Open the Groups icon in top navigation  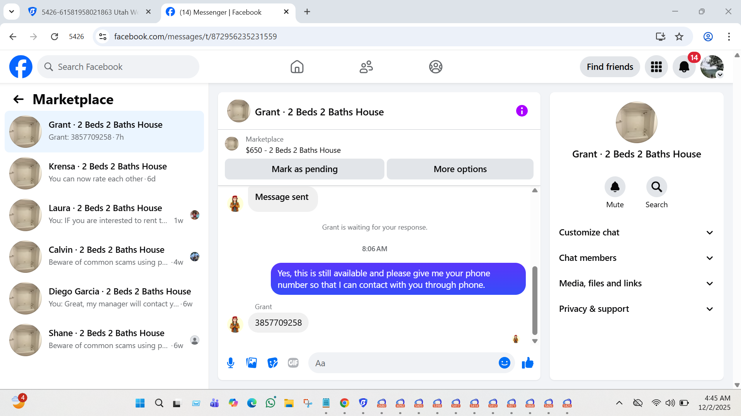[435, 67]
